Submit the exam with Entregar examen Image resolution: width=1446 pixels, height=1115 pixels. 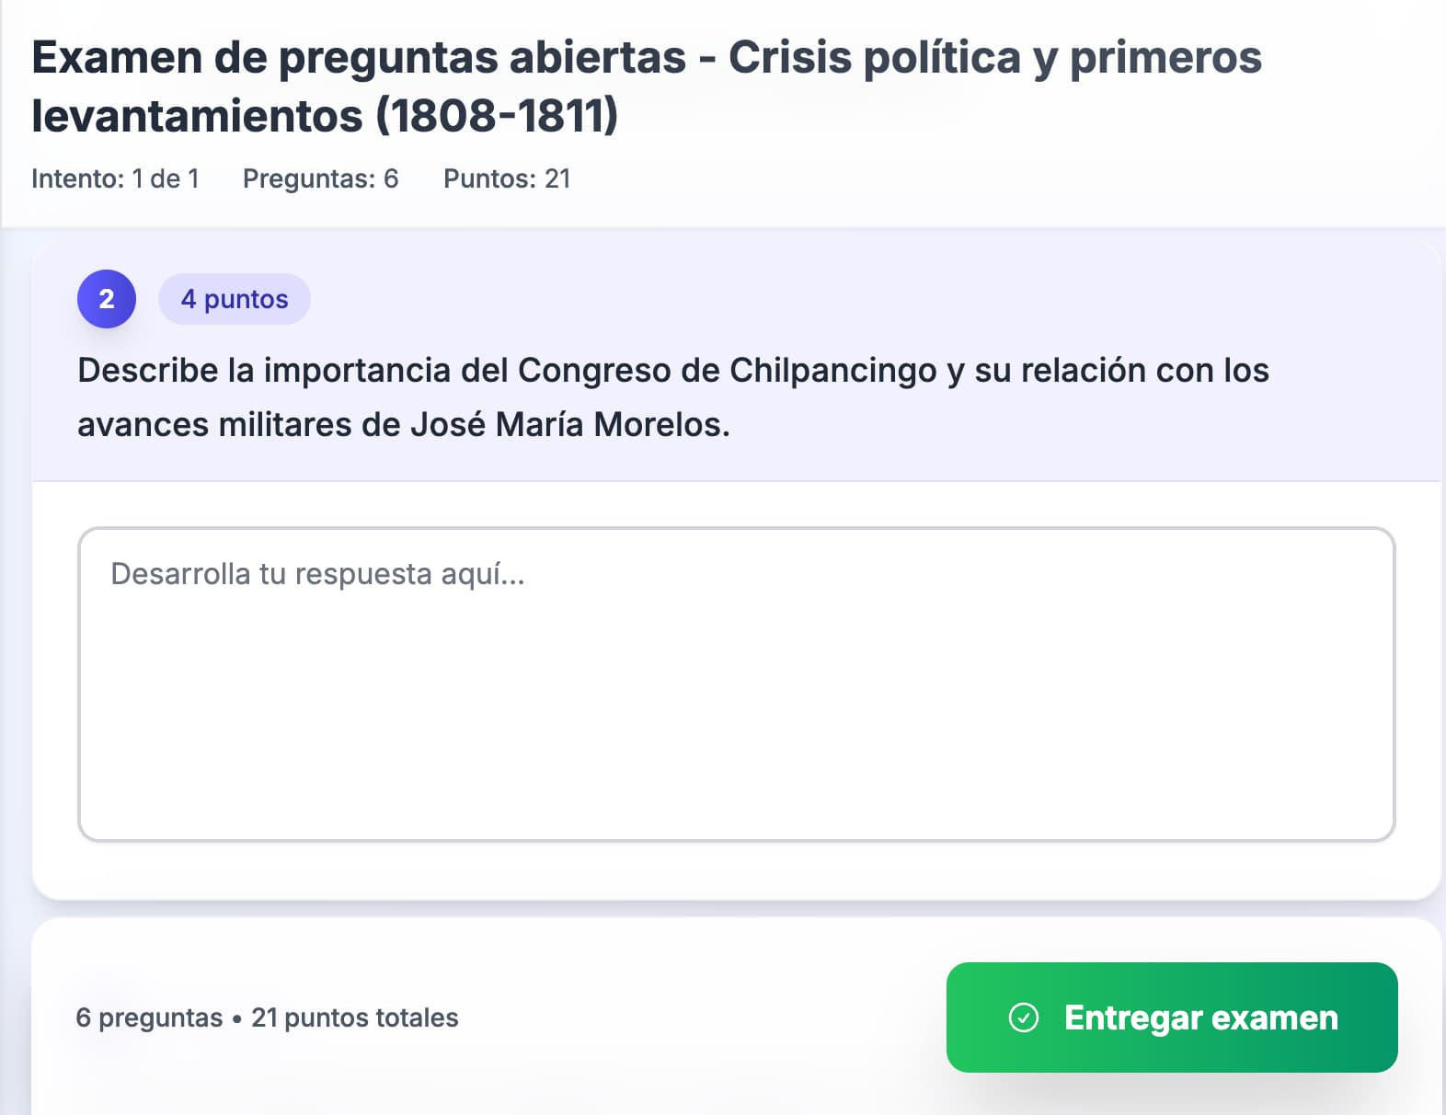(x=1171, y=1017)
